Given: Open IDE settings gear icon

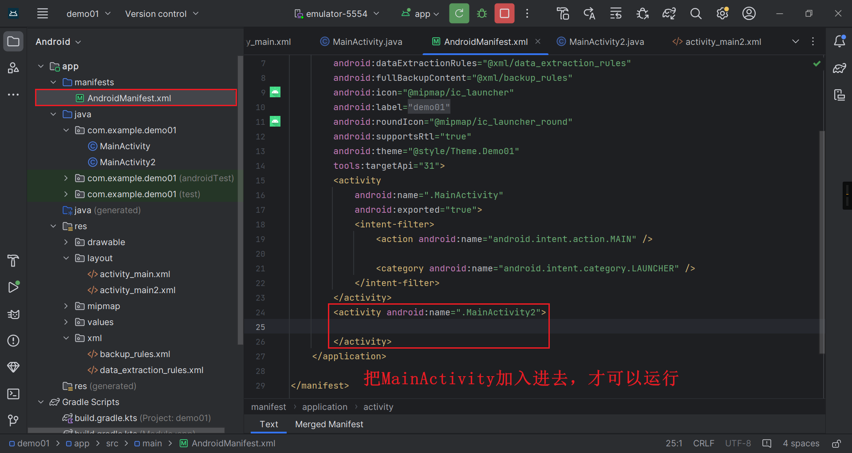Looking at the screenshot, I should 722,14.
